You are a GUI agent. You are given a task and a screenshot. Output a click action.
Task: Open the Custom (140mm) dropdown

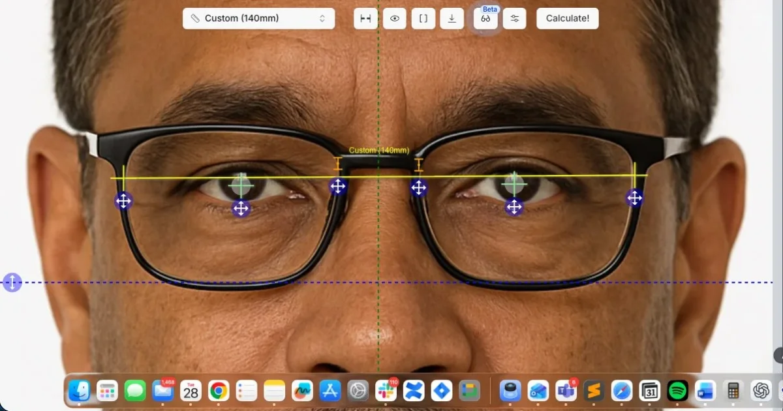(x=259, y=18)
